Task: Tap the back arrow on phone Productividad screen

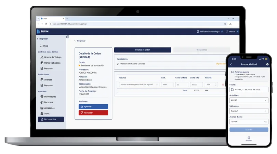Action: click(x=231, y=64)
